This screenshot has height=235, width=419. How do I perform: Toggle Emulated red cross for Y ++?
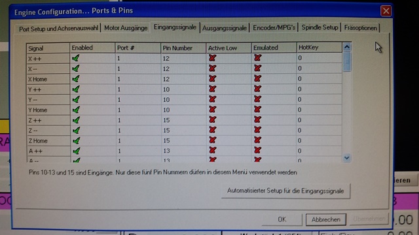[x=257, y=89]
